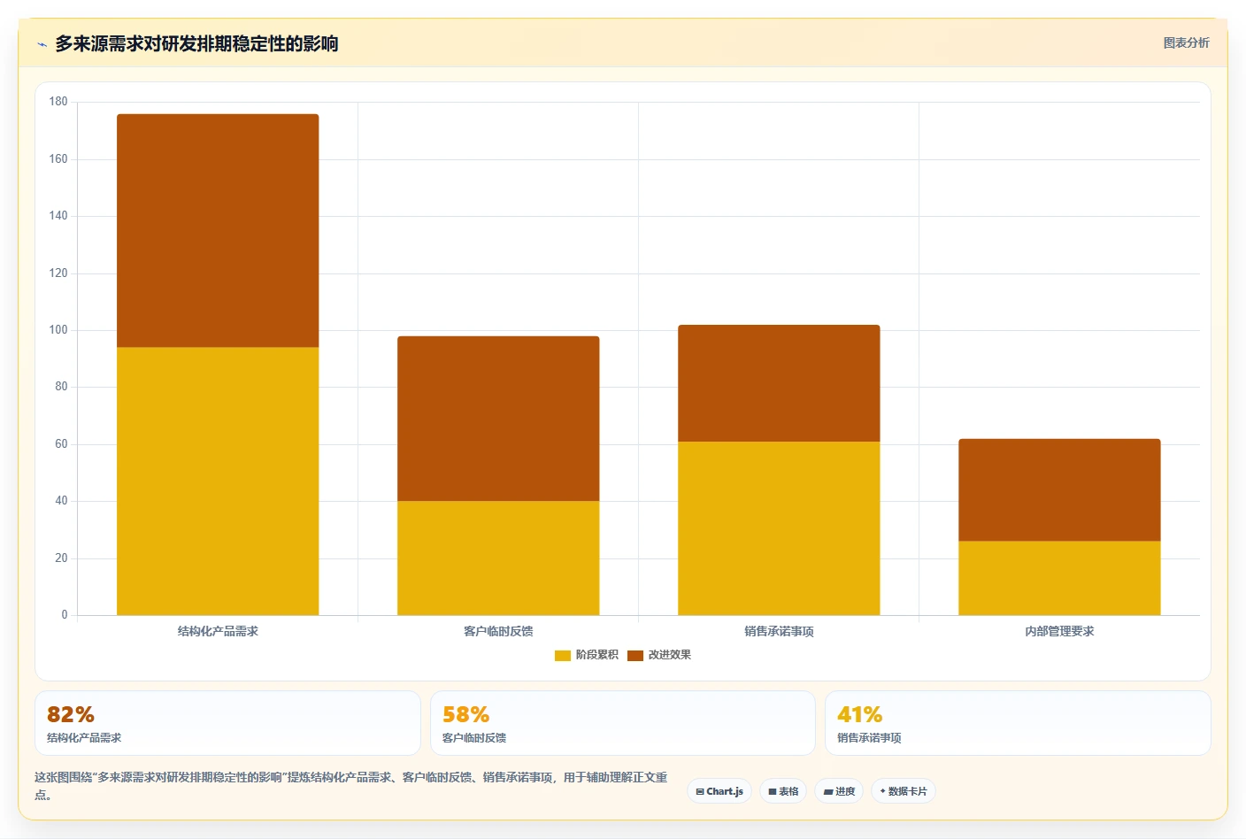Click the y-axis value 20
Screen dimensions: 1246x839
click(x=61, y=558)
